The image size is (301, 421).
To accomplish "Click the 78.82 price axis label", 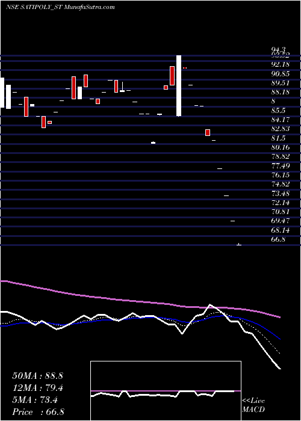I will click(281, 156).
